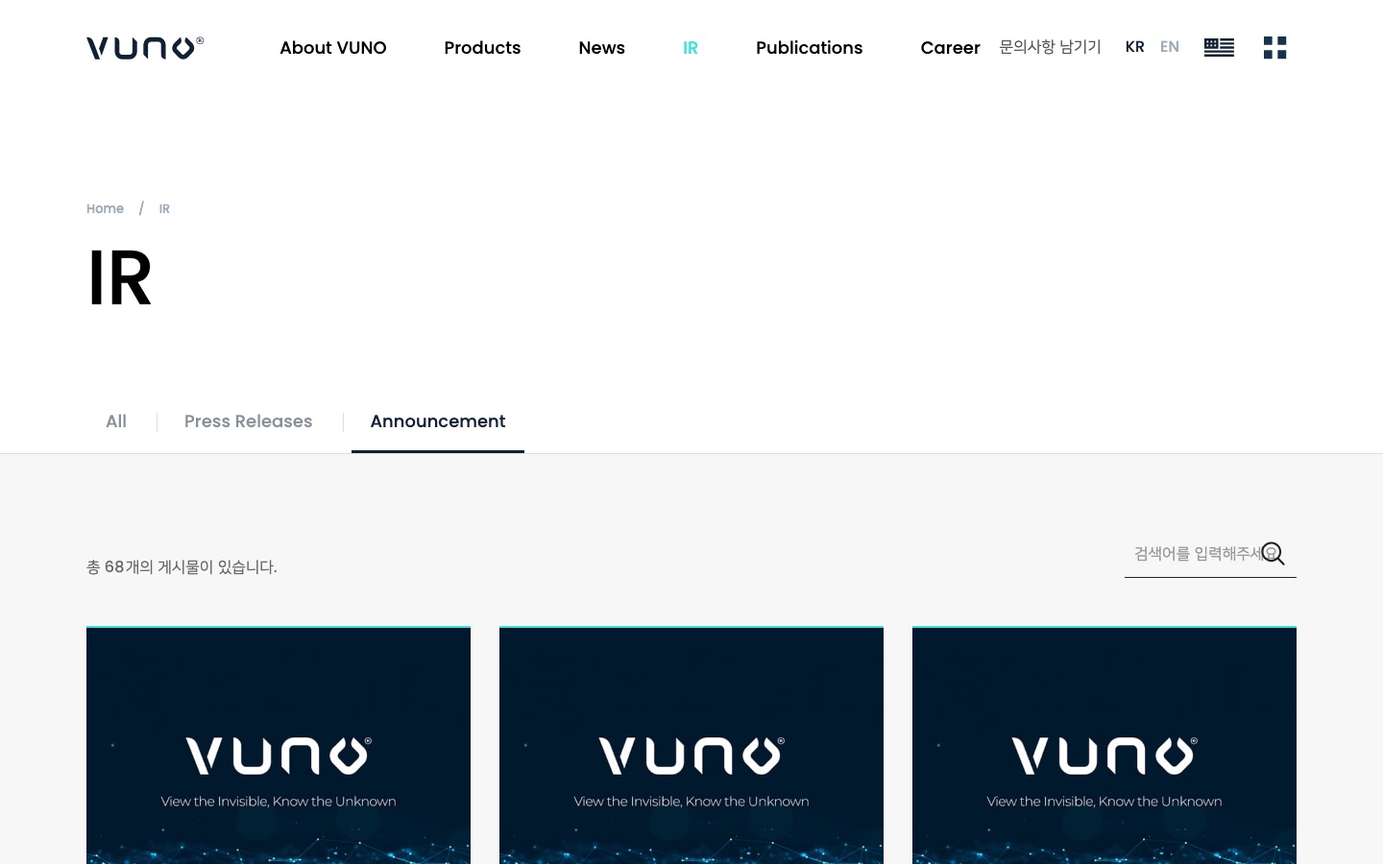Image resolution: width=1383 pixels, height=864 pixels.
Task: Open the IR menu item
Action: pos(691,48)
